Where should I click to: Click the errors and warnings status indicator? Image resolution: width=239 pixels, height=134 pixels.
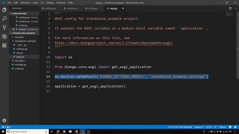coord(6,127)
